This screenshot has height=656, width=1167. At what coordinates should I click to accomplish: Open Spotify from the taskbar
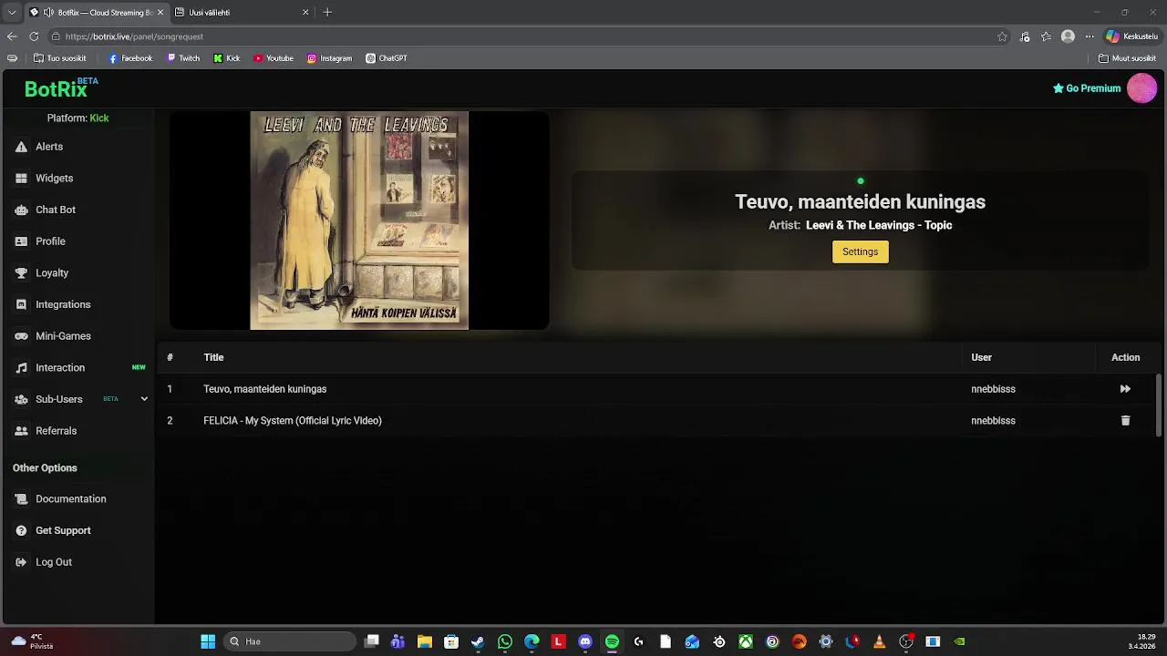point(612,641)
